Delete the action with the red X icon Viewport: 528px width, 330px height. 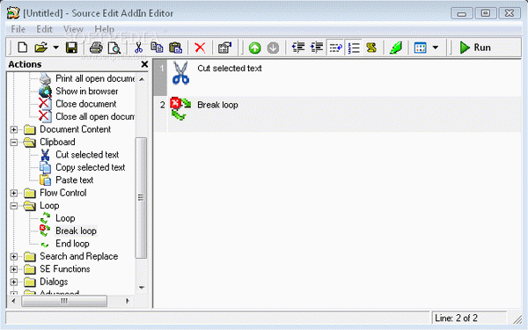200,48
